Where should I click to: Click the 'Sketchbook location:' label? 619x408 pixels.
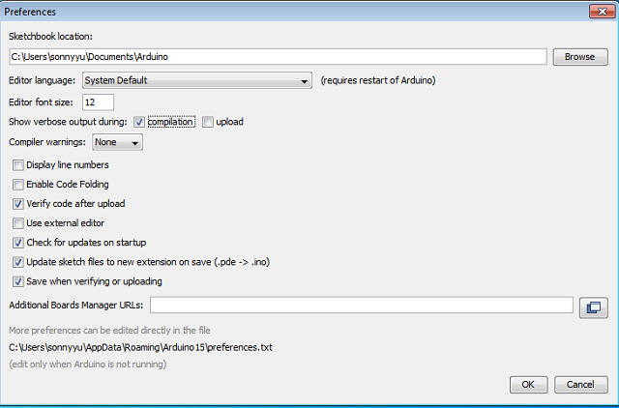click(x=50, y=37)
